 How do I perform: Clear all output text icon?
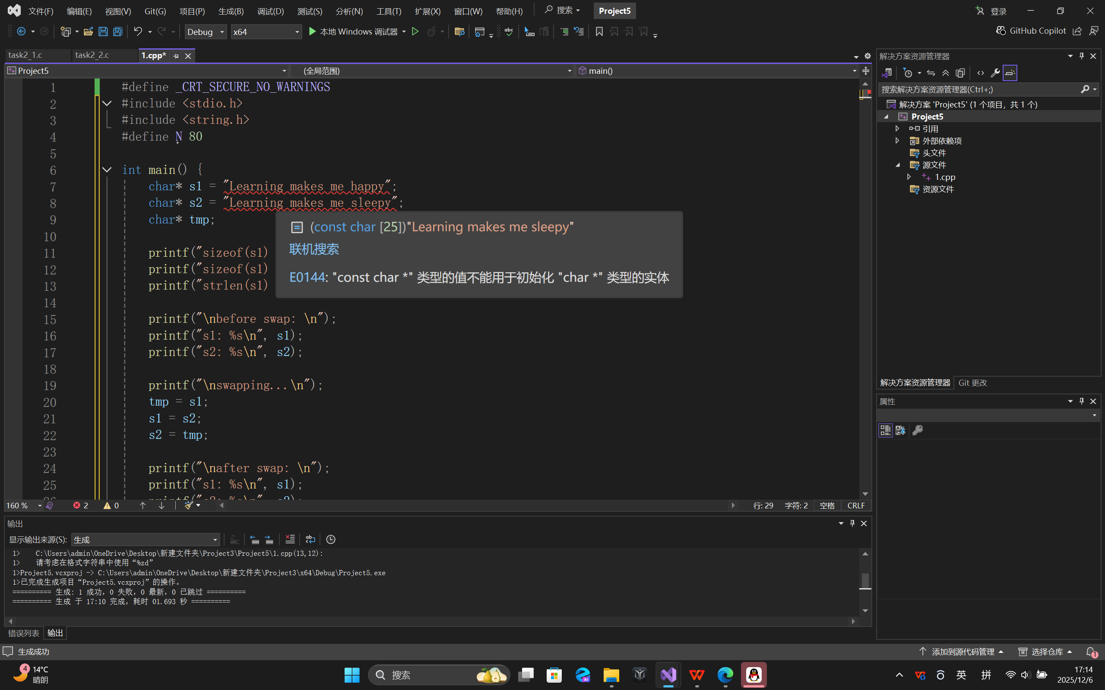tap(290, 539)
